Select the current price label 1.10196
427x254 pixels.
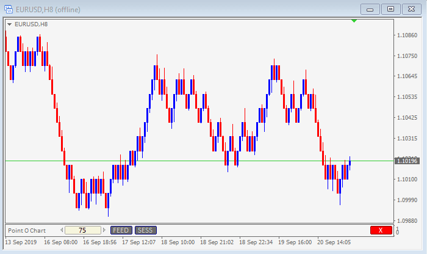pos(407,161)
